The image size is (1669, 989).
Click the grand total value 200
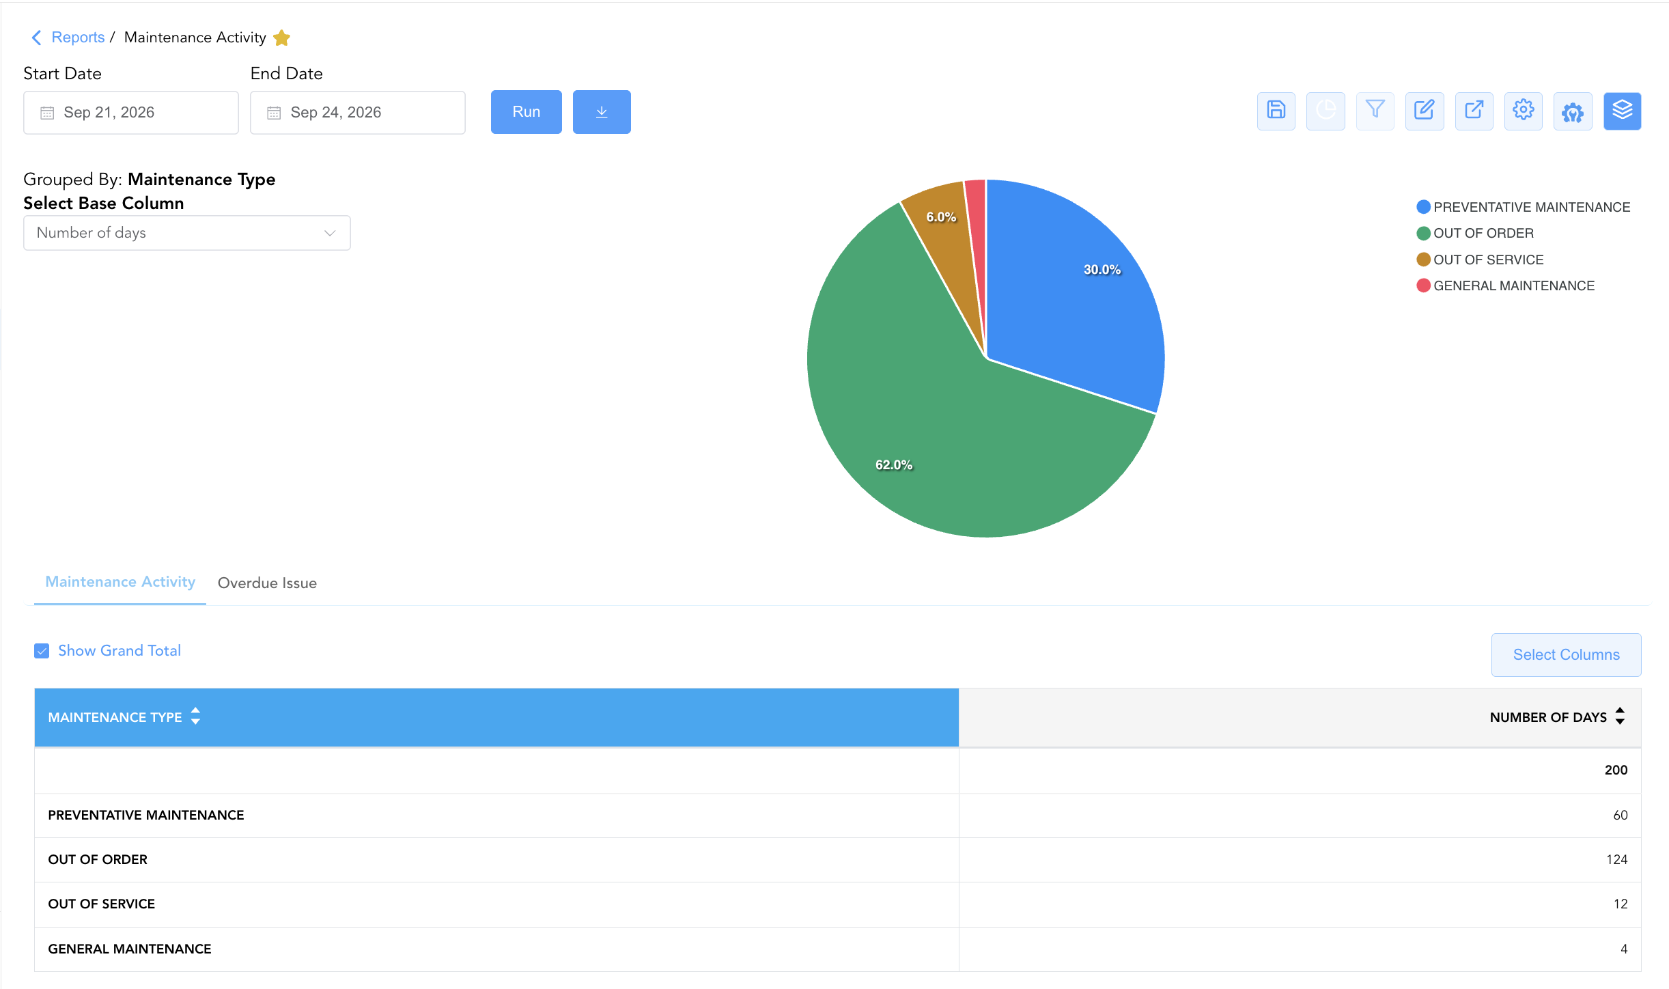click(x=1616, y=770)
